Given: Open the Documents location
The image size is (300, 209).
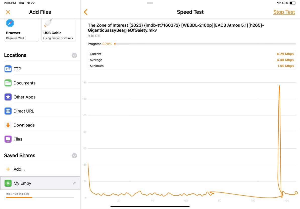Looking at the screenshot, I should [x=40, y=83].
